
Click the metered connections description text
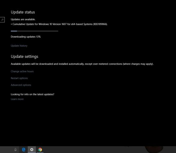pos(82,64)
